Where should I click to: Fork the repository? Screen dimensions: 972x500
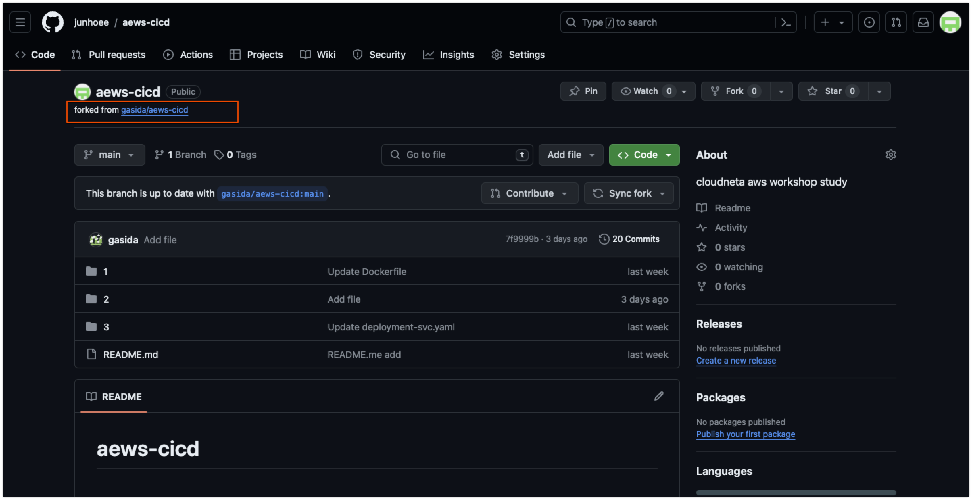735,91
